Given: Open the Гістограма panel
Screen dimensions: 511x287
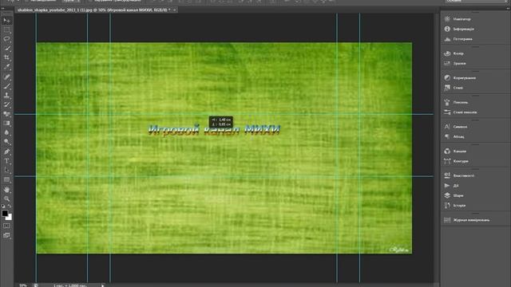Looking at the screenshot, I should click(459, 39).
